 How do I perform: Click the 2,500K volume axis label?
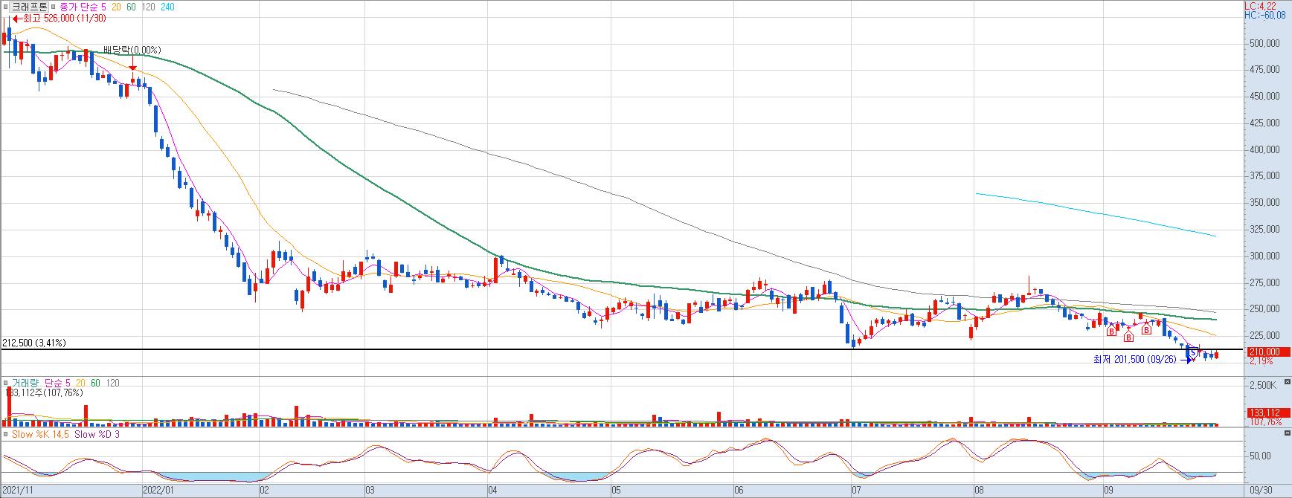point(1262,385)
